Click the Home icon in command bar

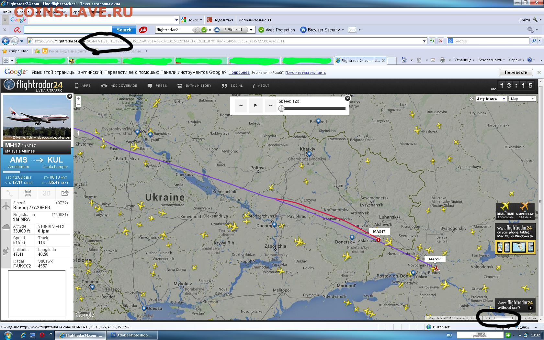(x=404, y=60)
